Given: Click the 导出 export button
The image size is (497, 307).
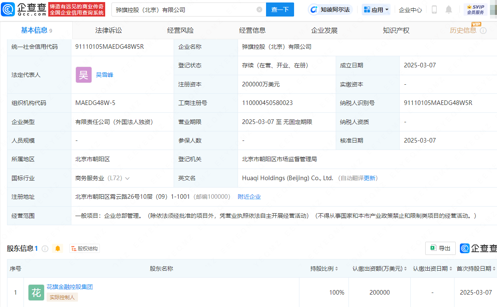Looking at the screenshot, I should (440, 248).
